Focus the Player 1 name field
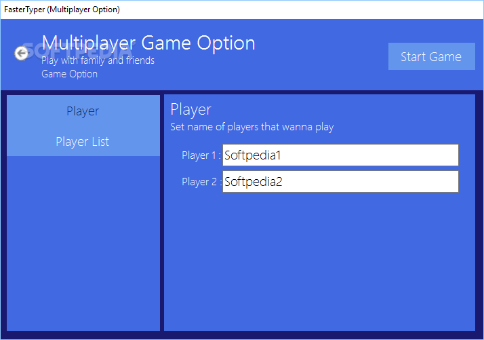484x340 pixels. pyautogui.click(x=340, y=155)
